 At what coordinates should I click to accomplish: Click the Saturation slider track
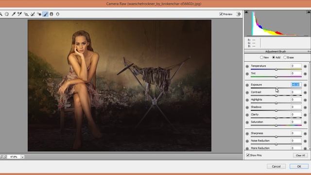click(x=276, y=125)
